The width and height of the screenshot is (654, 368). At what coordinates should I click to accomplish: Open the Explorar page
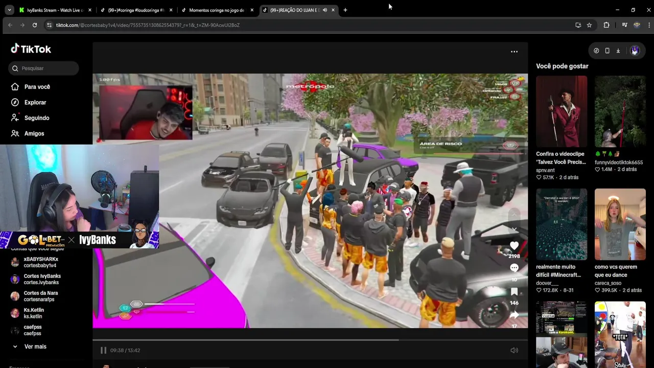click(29, 102)
